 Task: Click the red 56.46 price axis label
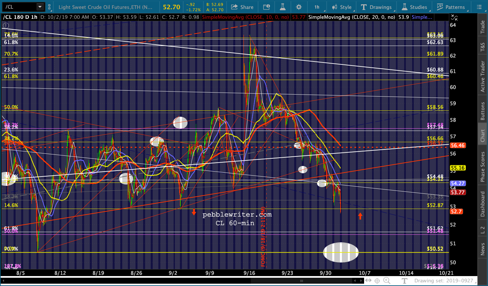458,145
